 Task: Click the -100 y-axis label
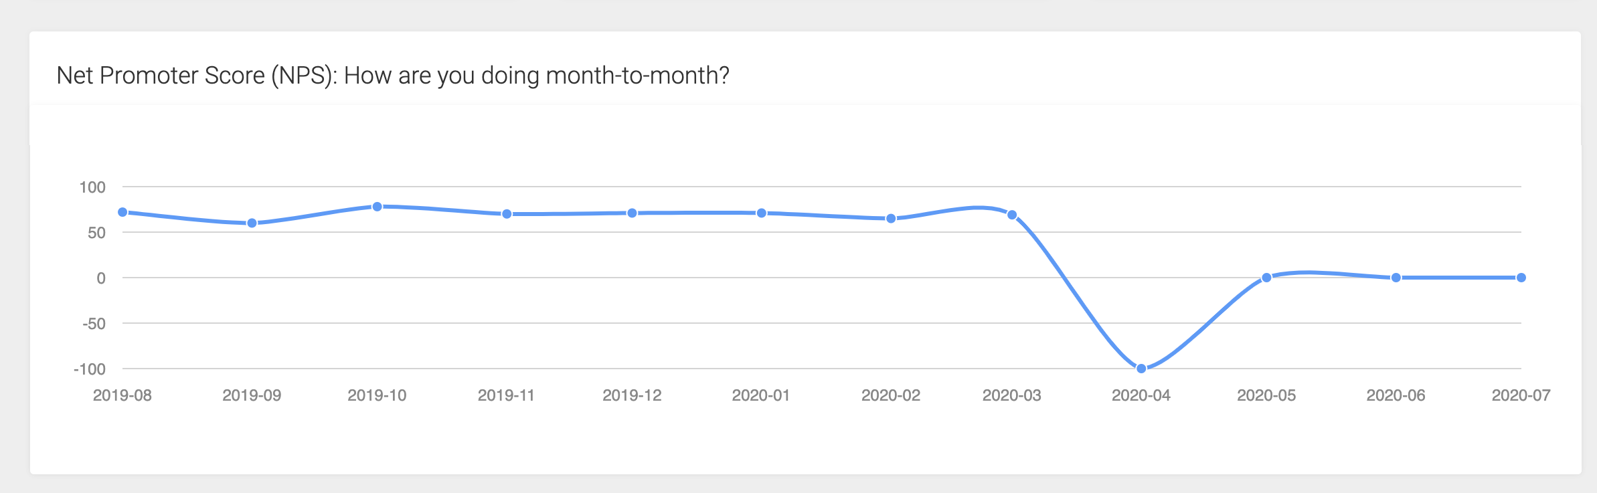pos(90,369)
